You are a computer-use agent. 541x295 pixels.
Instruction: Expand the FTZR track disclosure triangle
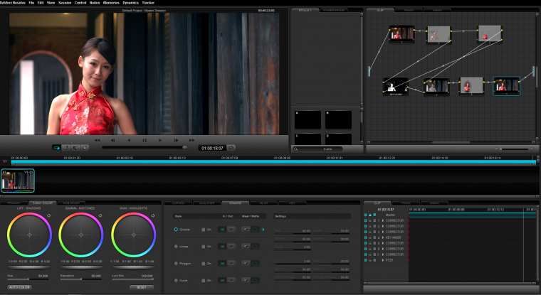click(x=383, y=259)
